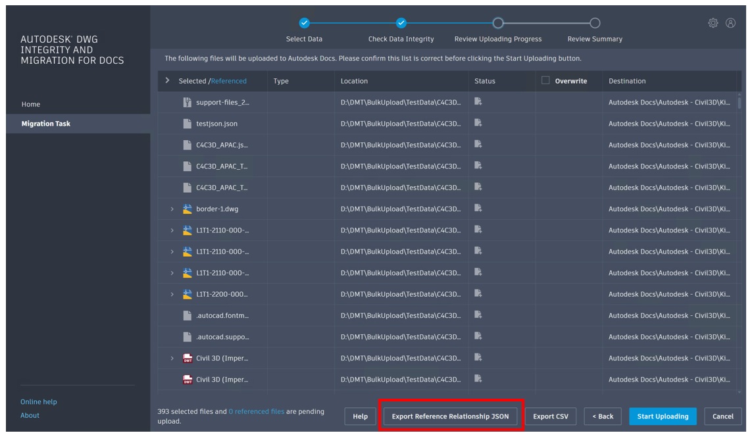Click Export Reference Relationship JSON button
Image resolution: width=752 pixels, height=433 pixels.
(450, 416)
